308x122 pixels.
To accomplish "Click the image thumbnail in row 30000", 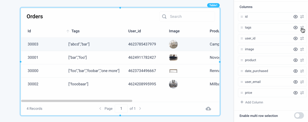I will [173, 71].
